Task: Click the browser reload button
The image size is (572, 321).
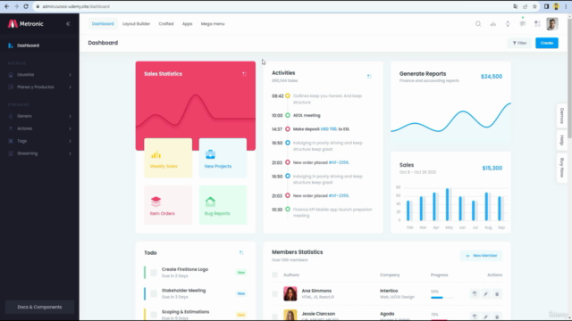Action: (x=26, y=6)
